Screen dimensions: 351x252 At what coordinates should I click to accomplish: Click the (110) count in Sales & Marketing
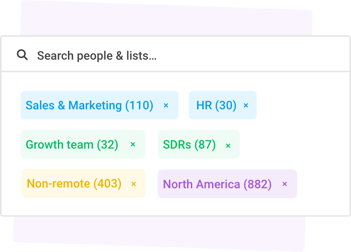[x=139, y=105]
